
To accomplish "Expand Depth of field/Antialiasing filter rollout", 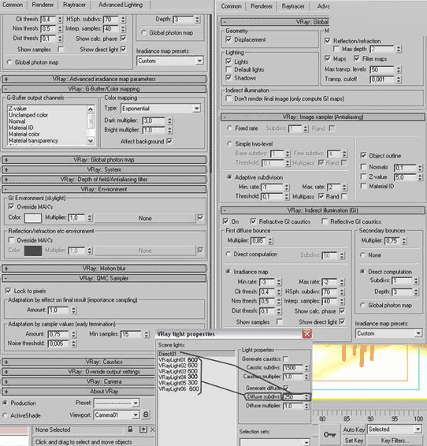I will click(x=104, y=180).
